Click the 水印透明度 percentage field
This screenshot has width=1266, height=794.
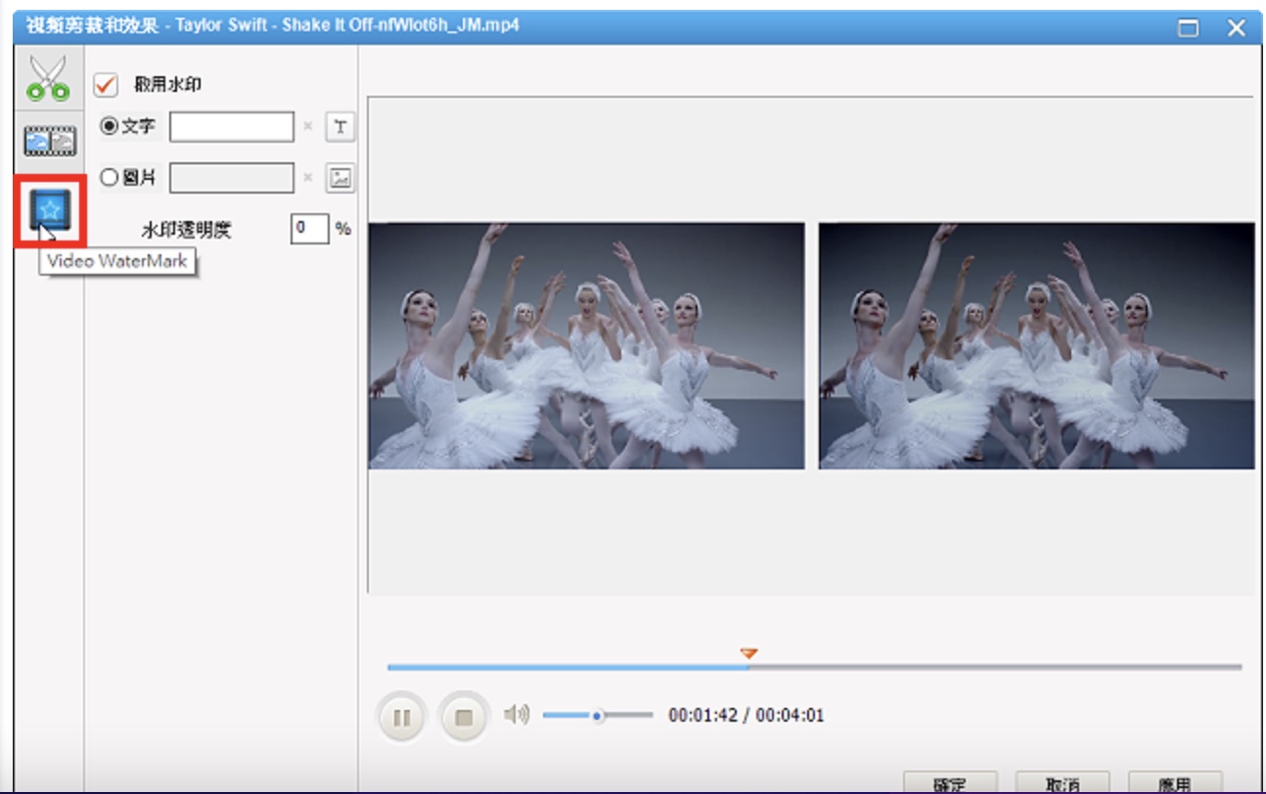(309, 229)
